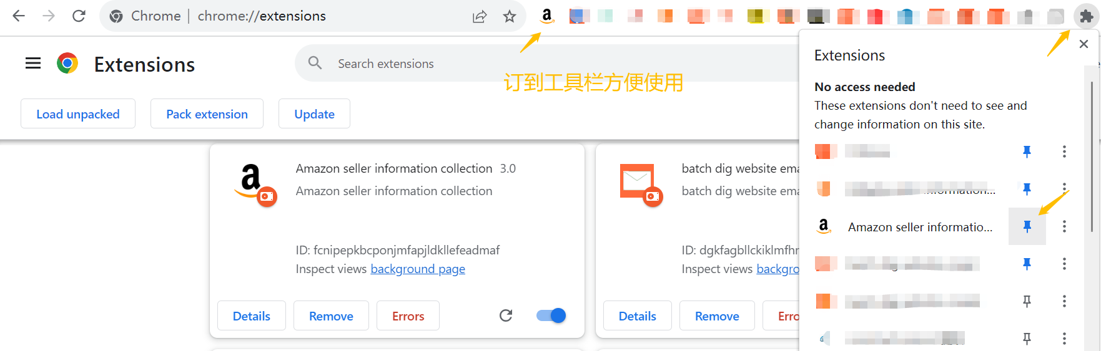
Task: Click the browser forward arrow
Action: [x=49, y=16]
